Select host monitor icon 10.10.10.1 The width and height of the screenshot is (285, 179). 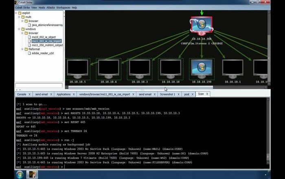[x=232, y=69]
